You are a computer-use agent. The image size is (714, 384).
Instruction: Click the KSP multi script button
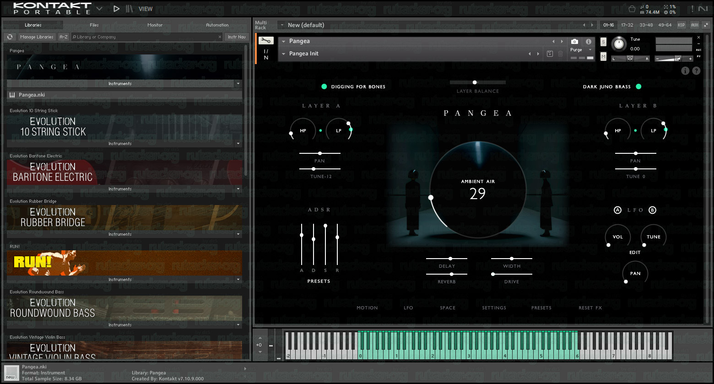(682, 25)
